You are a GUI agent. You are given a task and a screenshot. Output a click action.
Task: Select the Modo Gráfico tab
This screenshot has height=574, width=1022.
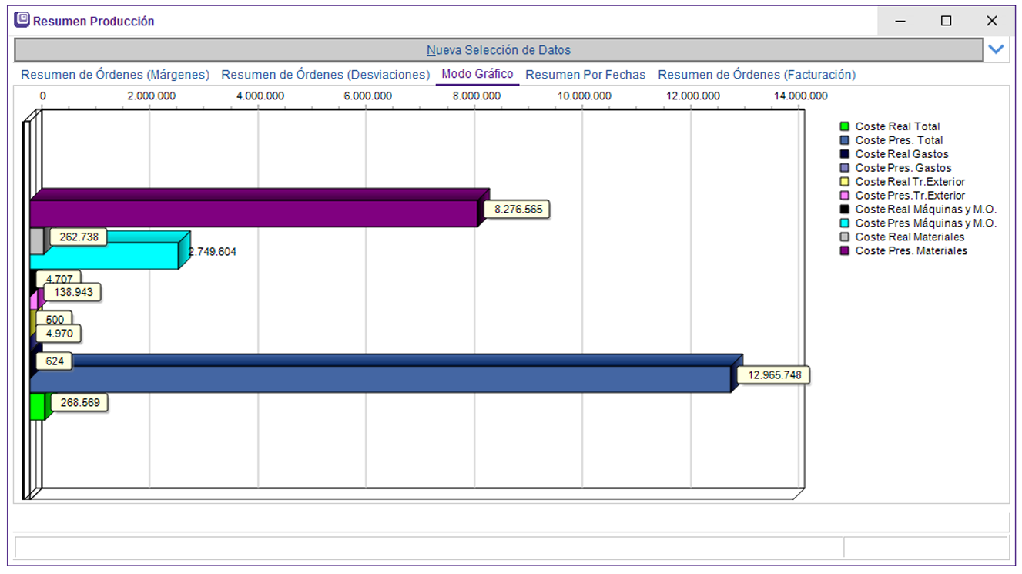(x=477, y=74)
